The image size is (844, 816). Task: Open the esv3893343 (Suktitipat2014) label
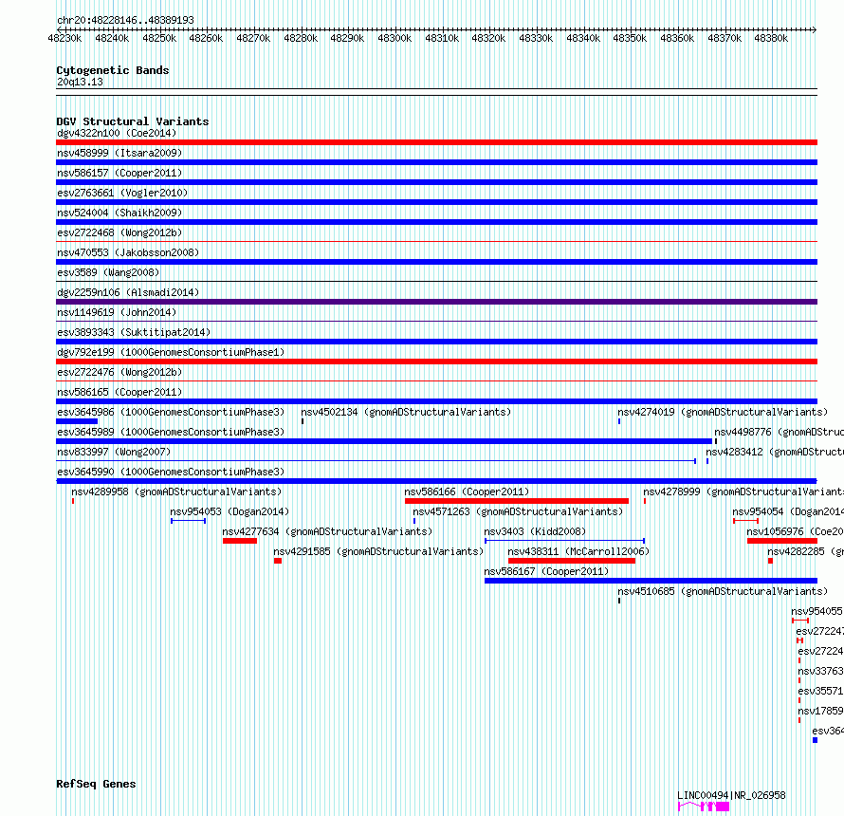click(134, 332)
